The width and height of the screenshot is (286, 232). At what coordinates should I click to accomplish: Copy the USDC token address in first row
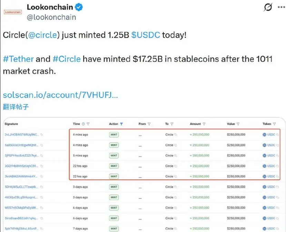277,134
